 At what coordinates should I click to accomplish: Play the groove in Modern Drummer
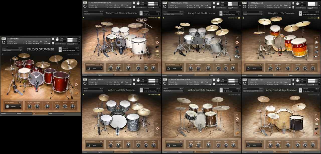coord(141,13)
